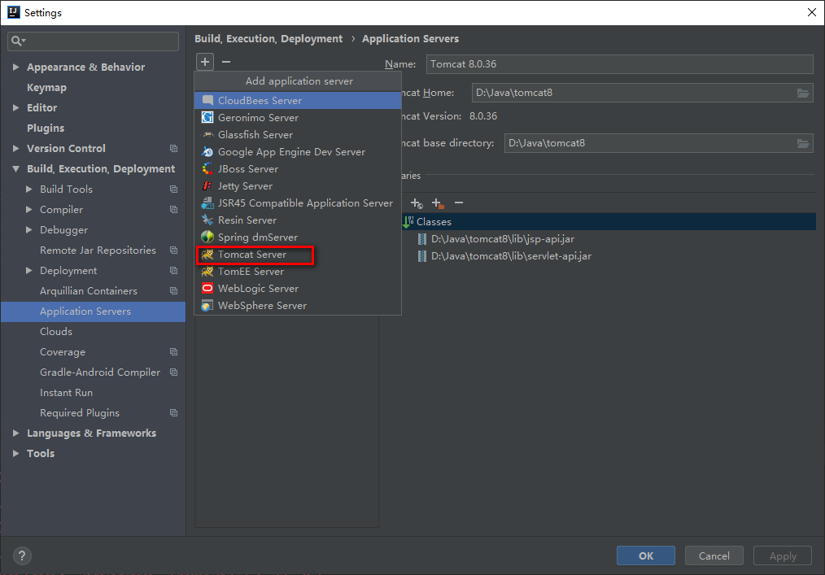825x575 pixels.
Task: Click Spring dmServer green icon
Action: click(x=207, y=237)
